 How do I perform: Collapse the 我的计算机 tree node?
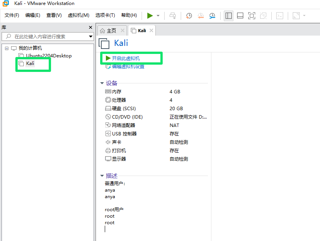pos(7,48)
